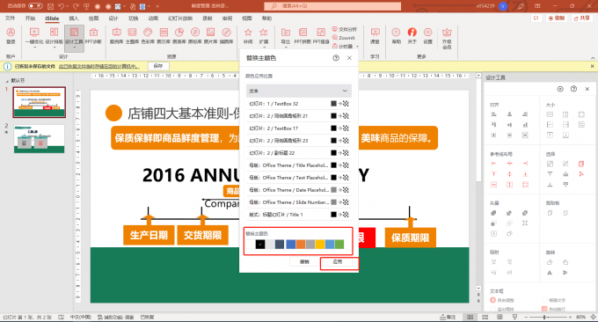Image resolution: width=598 pixels, height=322 pixels.
Task: Close the yellow recovery notification bar
Action: tap(592, 66)
